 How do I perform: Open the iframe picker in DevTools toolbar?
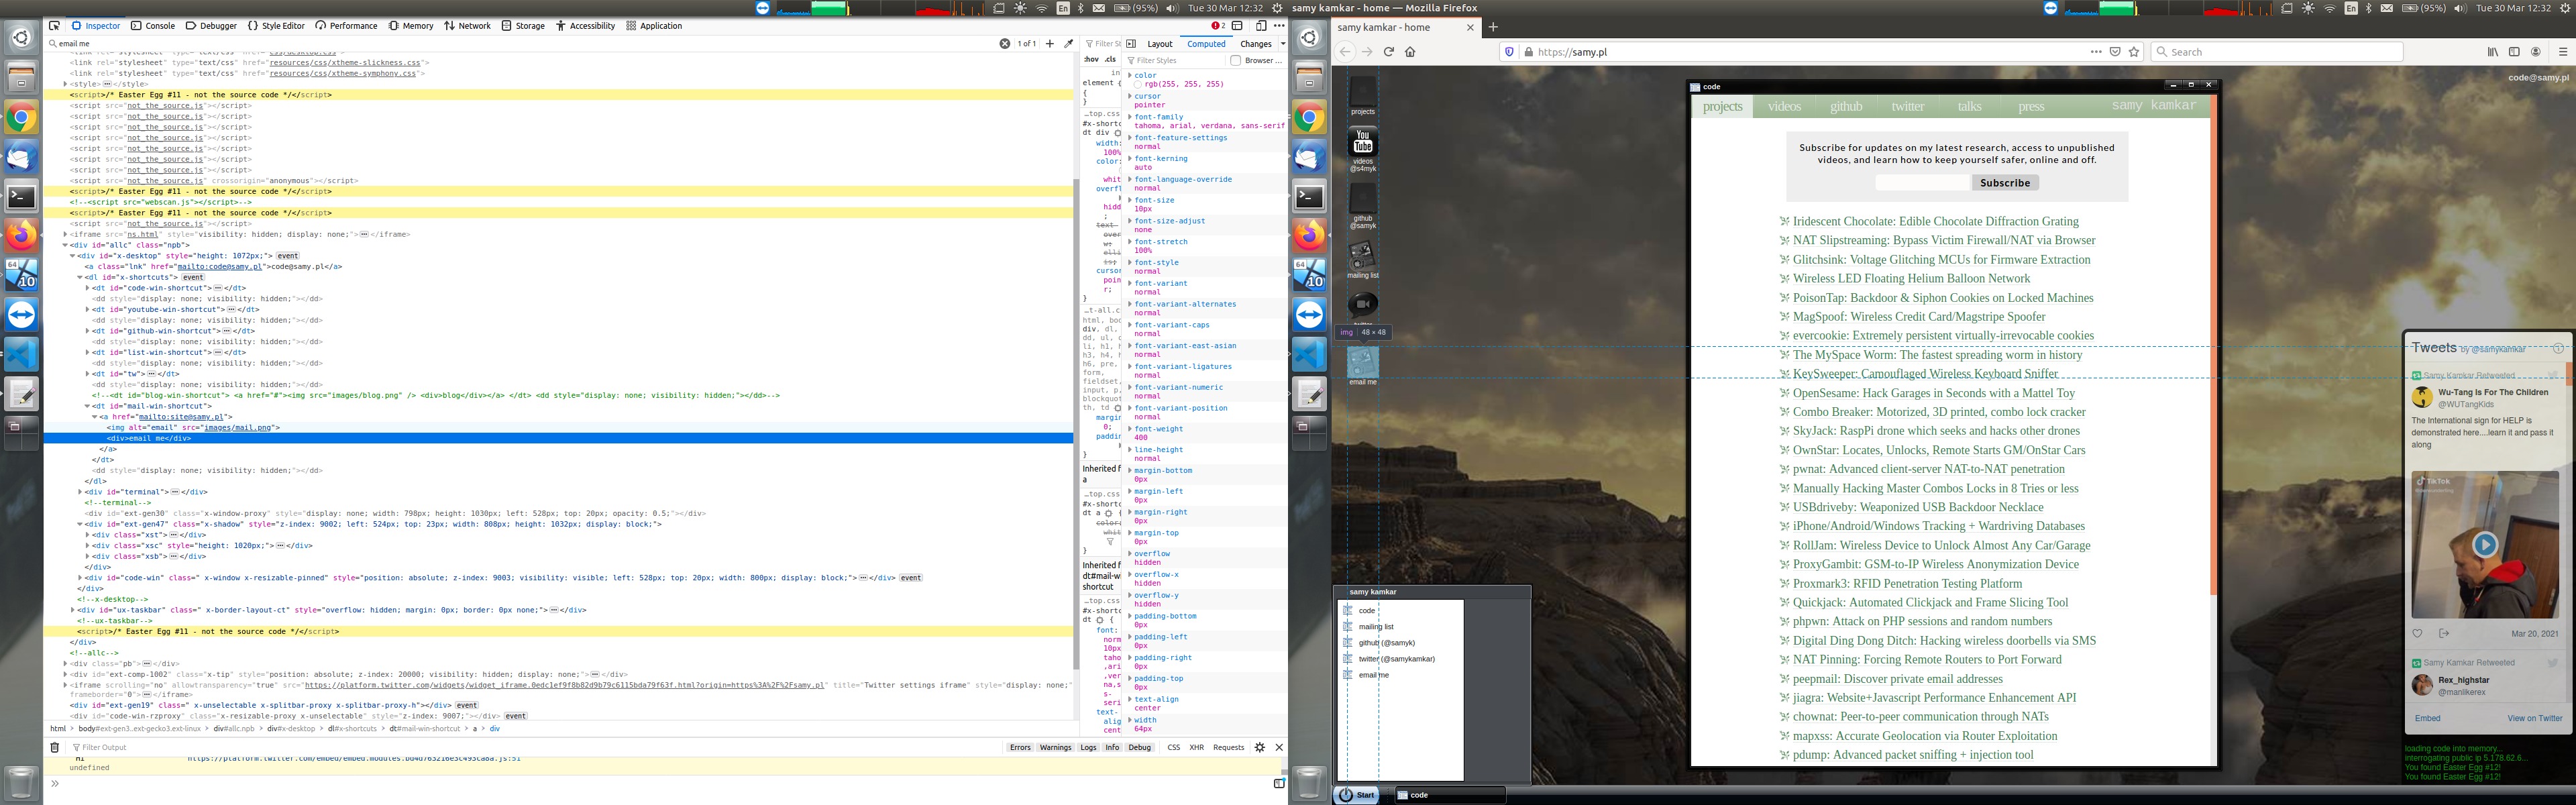point(1238,26)
